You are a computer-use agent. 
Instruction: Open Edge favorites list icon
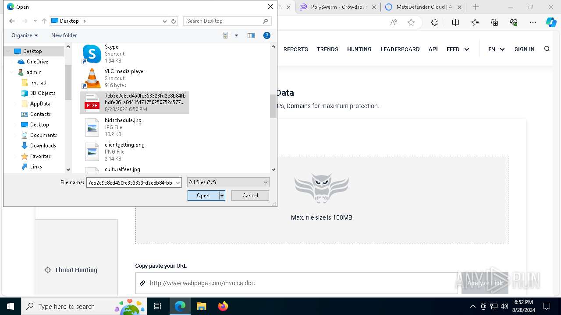[x=475, y=23]
